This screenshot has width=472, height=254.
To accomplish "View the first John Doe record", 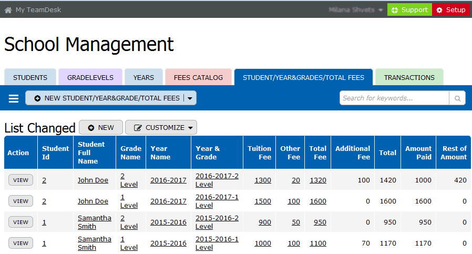I will pos(20,180).
